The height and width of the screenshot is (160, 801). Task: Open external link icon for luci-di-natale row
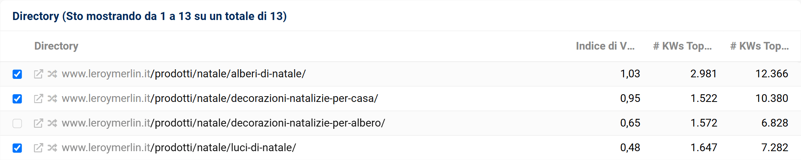[38, 148]
